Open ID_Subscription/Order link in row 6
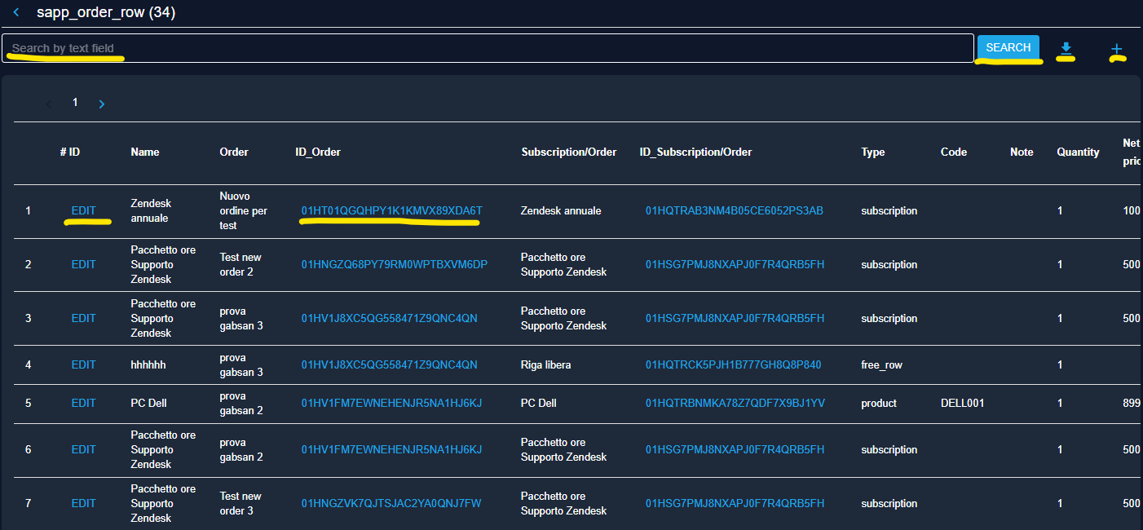Viewport: 1143px width, 530px height. coord(735,450)
